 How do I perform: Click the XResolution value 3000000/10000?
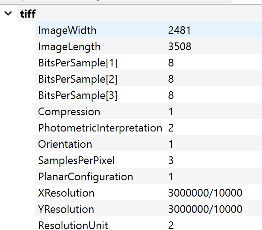pos(205,193)
